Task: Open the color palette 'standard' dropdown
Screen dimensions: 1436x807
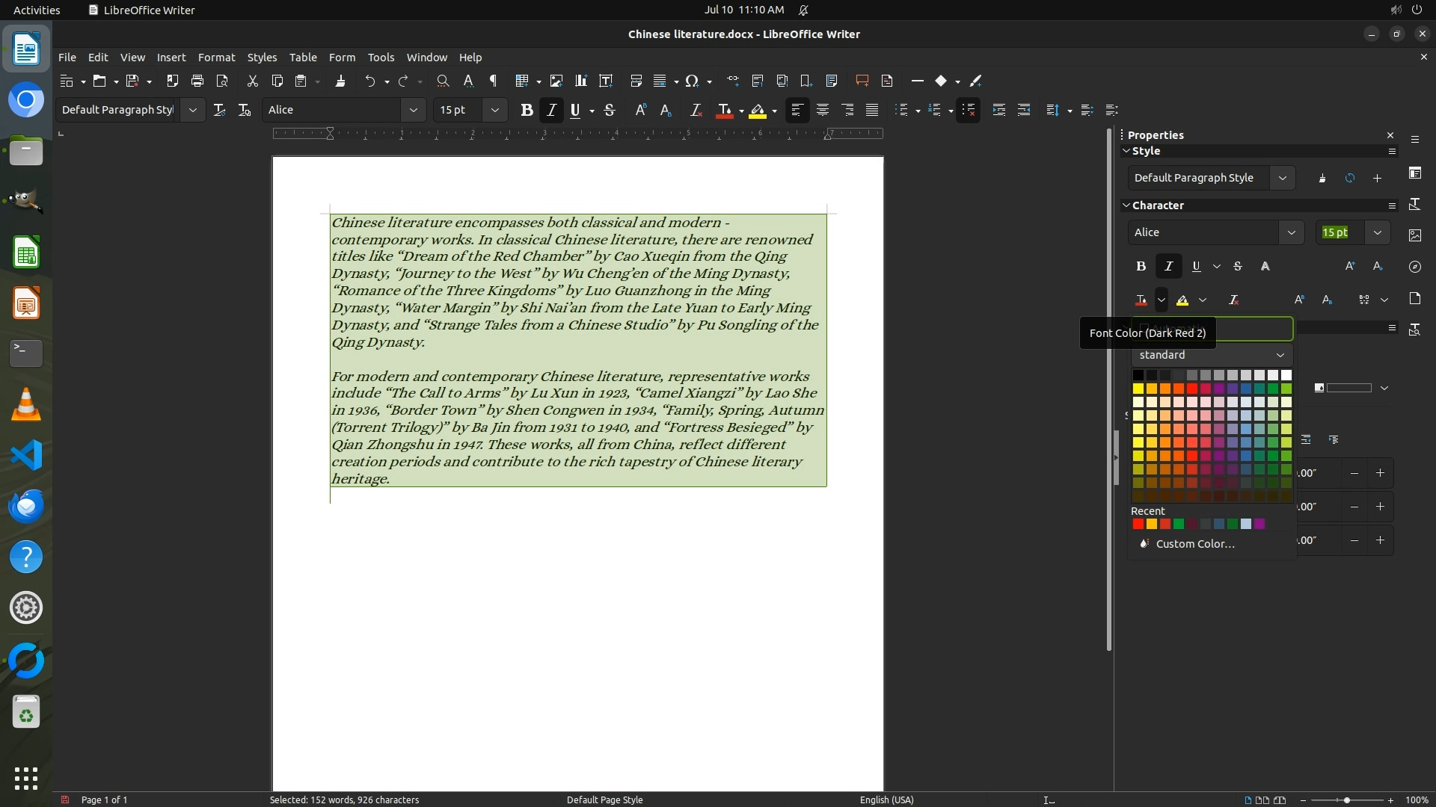Action: click(x=1212, y=355)
